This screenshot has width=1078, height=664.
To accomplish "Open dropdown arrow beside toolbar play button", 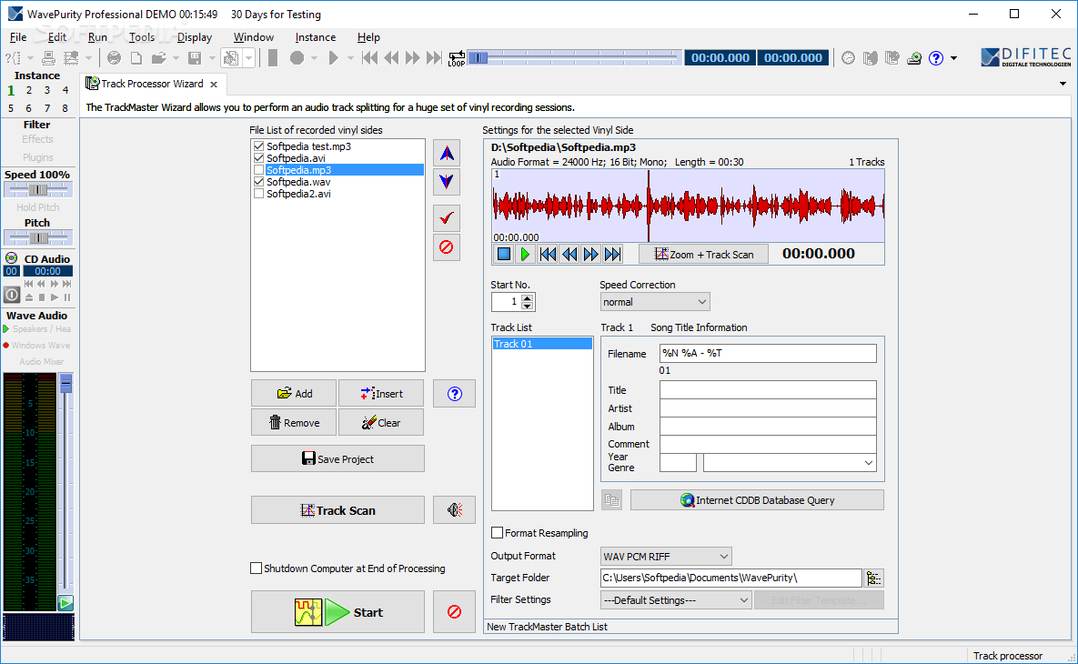I will (x=350, y=58).
